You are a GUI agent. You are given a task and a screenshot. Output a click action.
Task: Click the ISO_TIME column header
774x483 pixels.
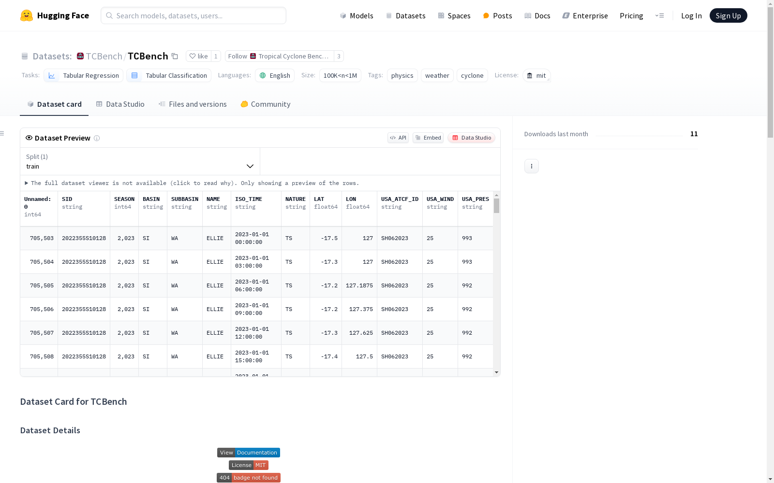tap(256, 209)
